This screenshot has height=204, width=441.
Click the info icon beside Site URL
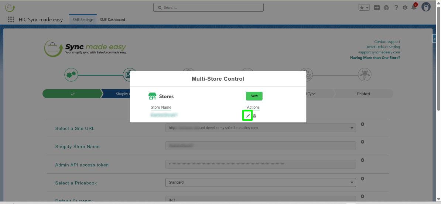click(x=362, y=124)
